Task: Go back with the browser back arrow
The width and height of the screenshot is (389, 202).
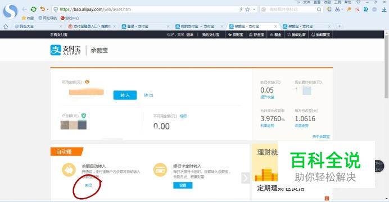Action: tap(24, 10)
